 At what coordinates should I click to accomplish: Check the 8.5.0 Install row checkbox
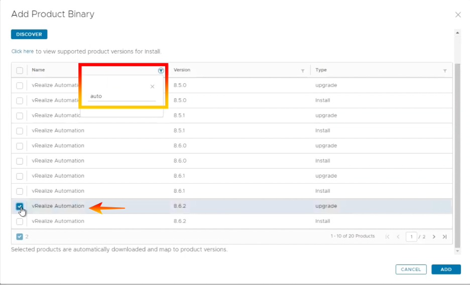coord(20,100)
